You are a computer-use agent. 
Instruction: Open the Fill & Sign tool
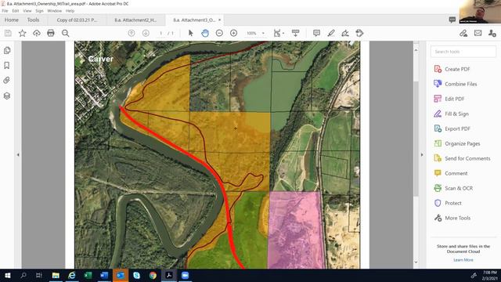pyautogui.click(x=451, y=114)
